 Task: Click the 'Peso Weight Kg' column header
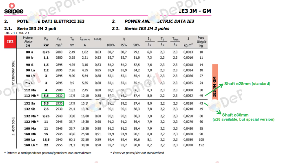pos(201,42)
